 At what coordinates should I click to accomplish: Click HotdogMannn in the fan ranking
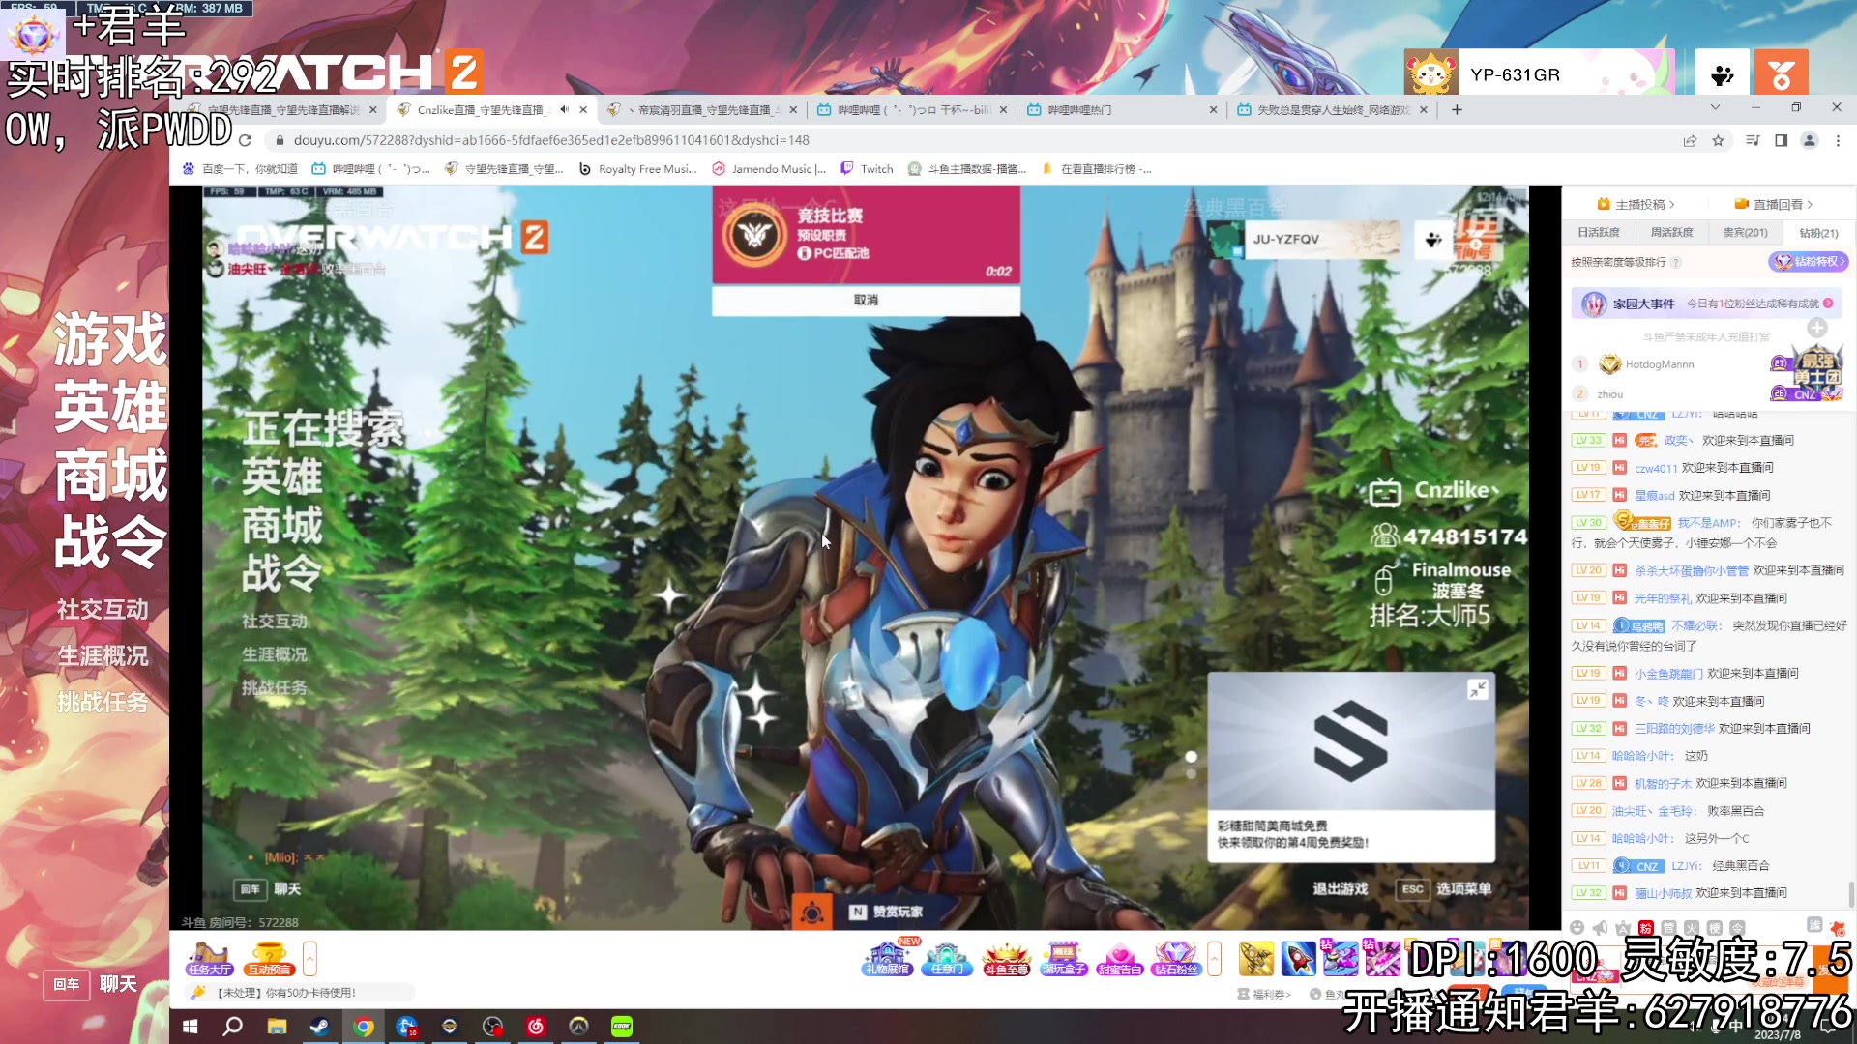1659,364
